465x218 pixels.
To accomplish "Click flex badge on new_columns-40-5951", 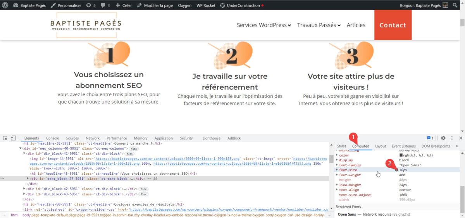I will (134, 148).
